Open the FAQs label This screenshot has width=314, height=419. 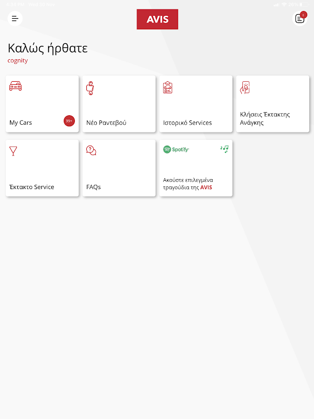point(94,187)
